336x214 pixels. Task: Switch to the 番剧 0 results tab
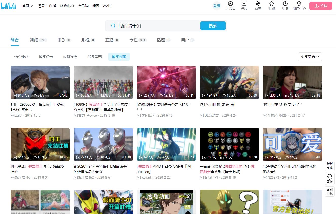point(64,40)
